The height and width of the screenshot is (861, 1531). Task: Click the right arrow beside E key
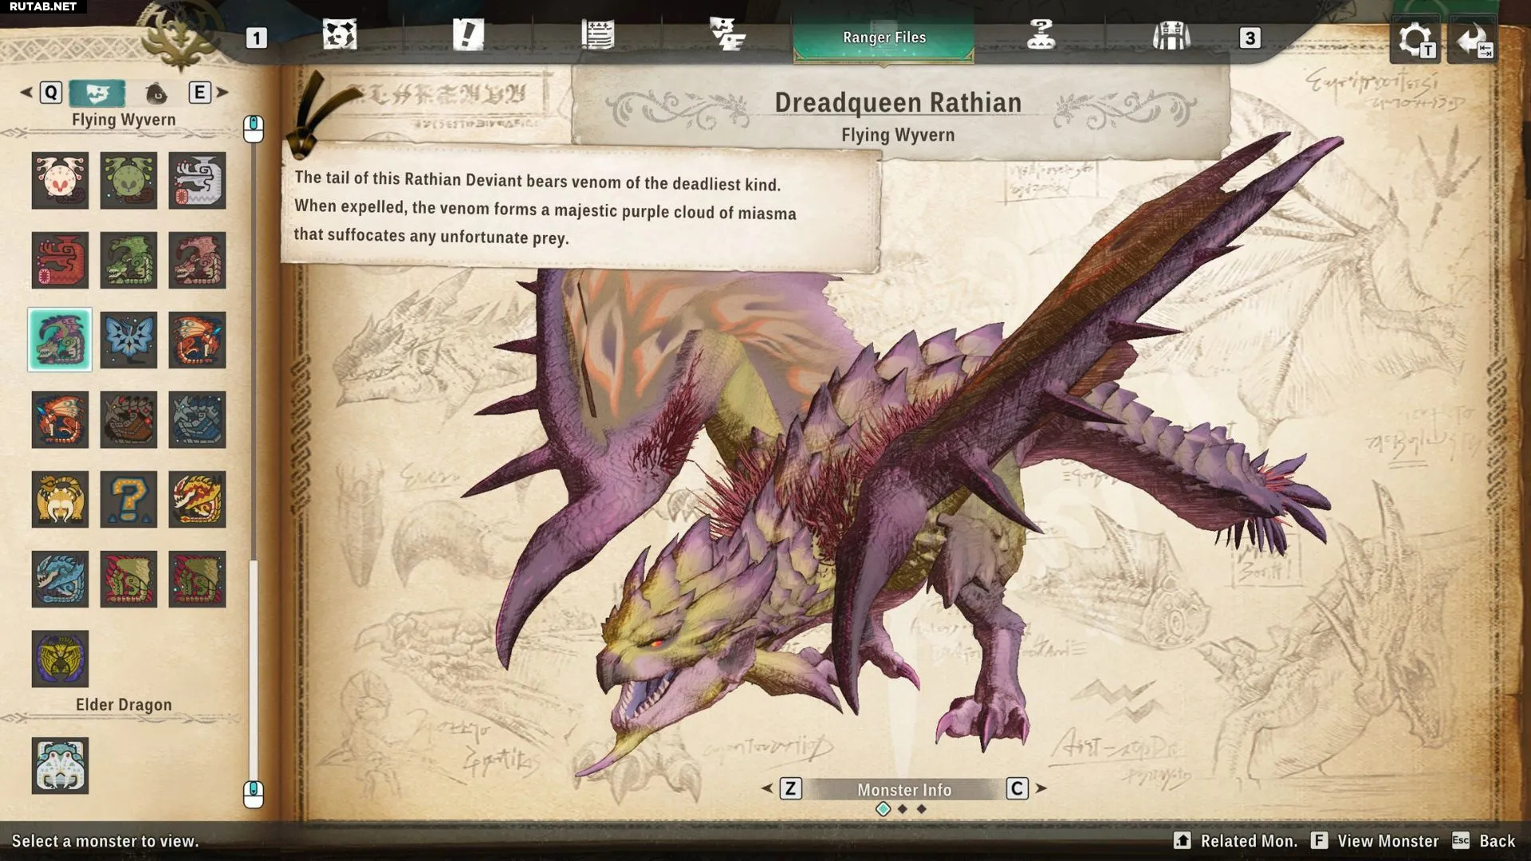point(222,92)
